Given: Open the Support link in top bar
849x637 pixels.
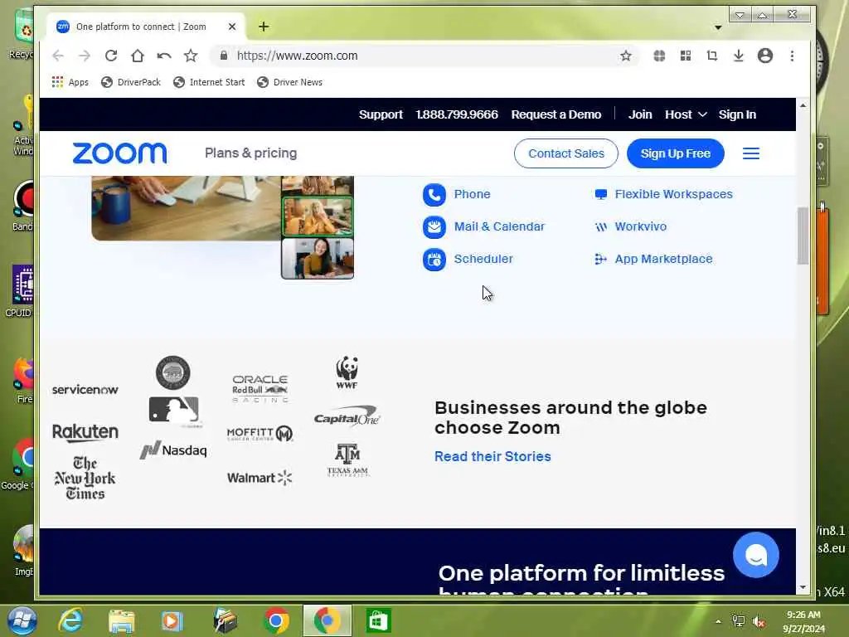Looking at the screenshot, I should click(381, 114).
